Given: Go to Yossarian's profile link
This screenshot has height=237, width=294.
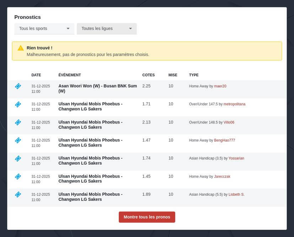Looking at the screenshot, I should (236, 159).
